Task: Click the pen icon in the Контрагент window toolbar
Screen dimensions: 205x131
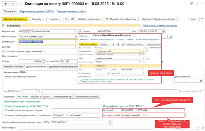Action: click(123, 44)
